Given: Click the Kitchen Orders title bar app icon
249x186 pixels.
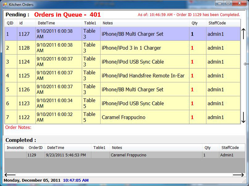Looking at the screenshot, I should [x=5, y=5].
